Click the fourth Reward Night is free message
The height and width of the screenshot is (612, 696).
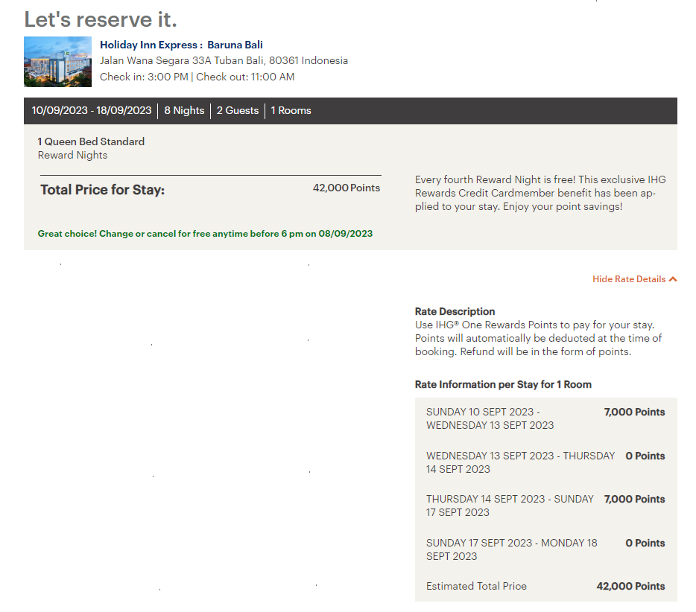pos(540,193)
